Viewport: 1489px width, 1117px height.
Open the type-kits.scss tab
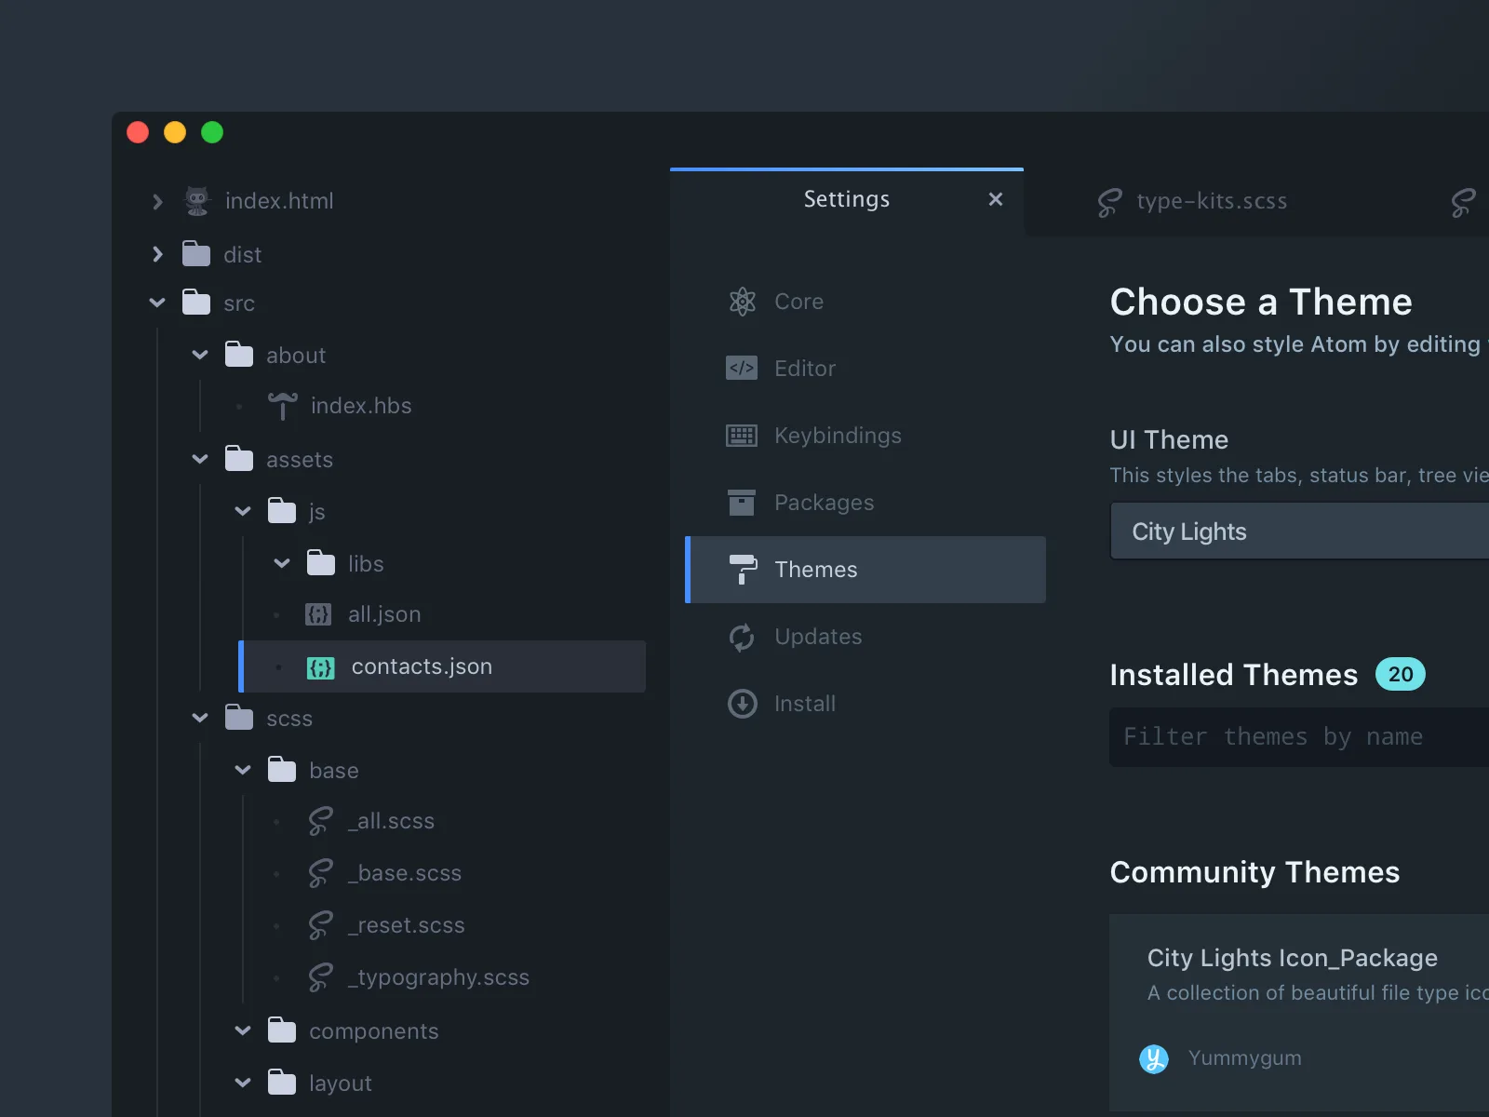click(x=1212, y=201)
